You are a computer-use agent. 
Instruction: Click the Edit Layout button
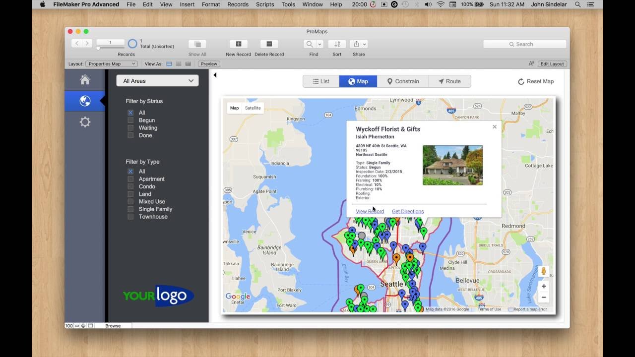coord(552,64)
